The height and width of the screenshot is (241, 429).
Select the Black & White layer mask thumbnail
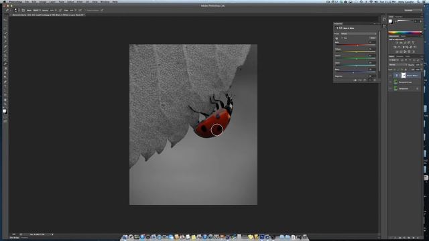[404, 76]
